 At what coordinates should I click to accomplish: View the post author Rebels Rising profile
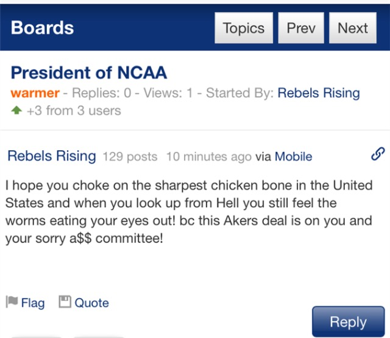[x=52, y=156]
